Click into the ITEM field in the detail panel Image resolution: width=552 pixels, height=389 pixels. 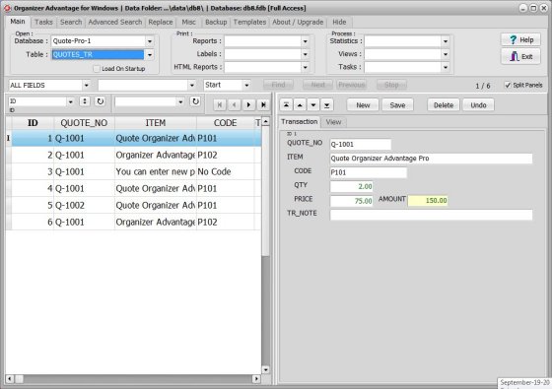click(431, 159)
